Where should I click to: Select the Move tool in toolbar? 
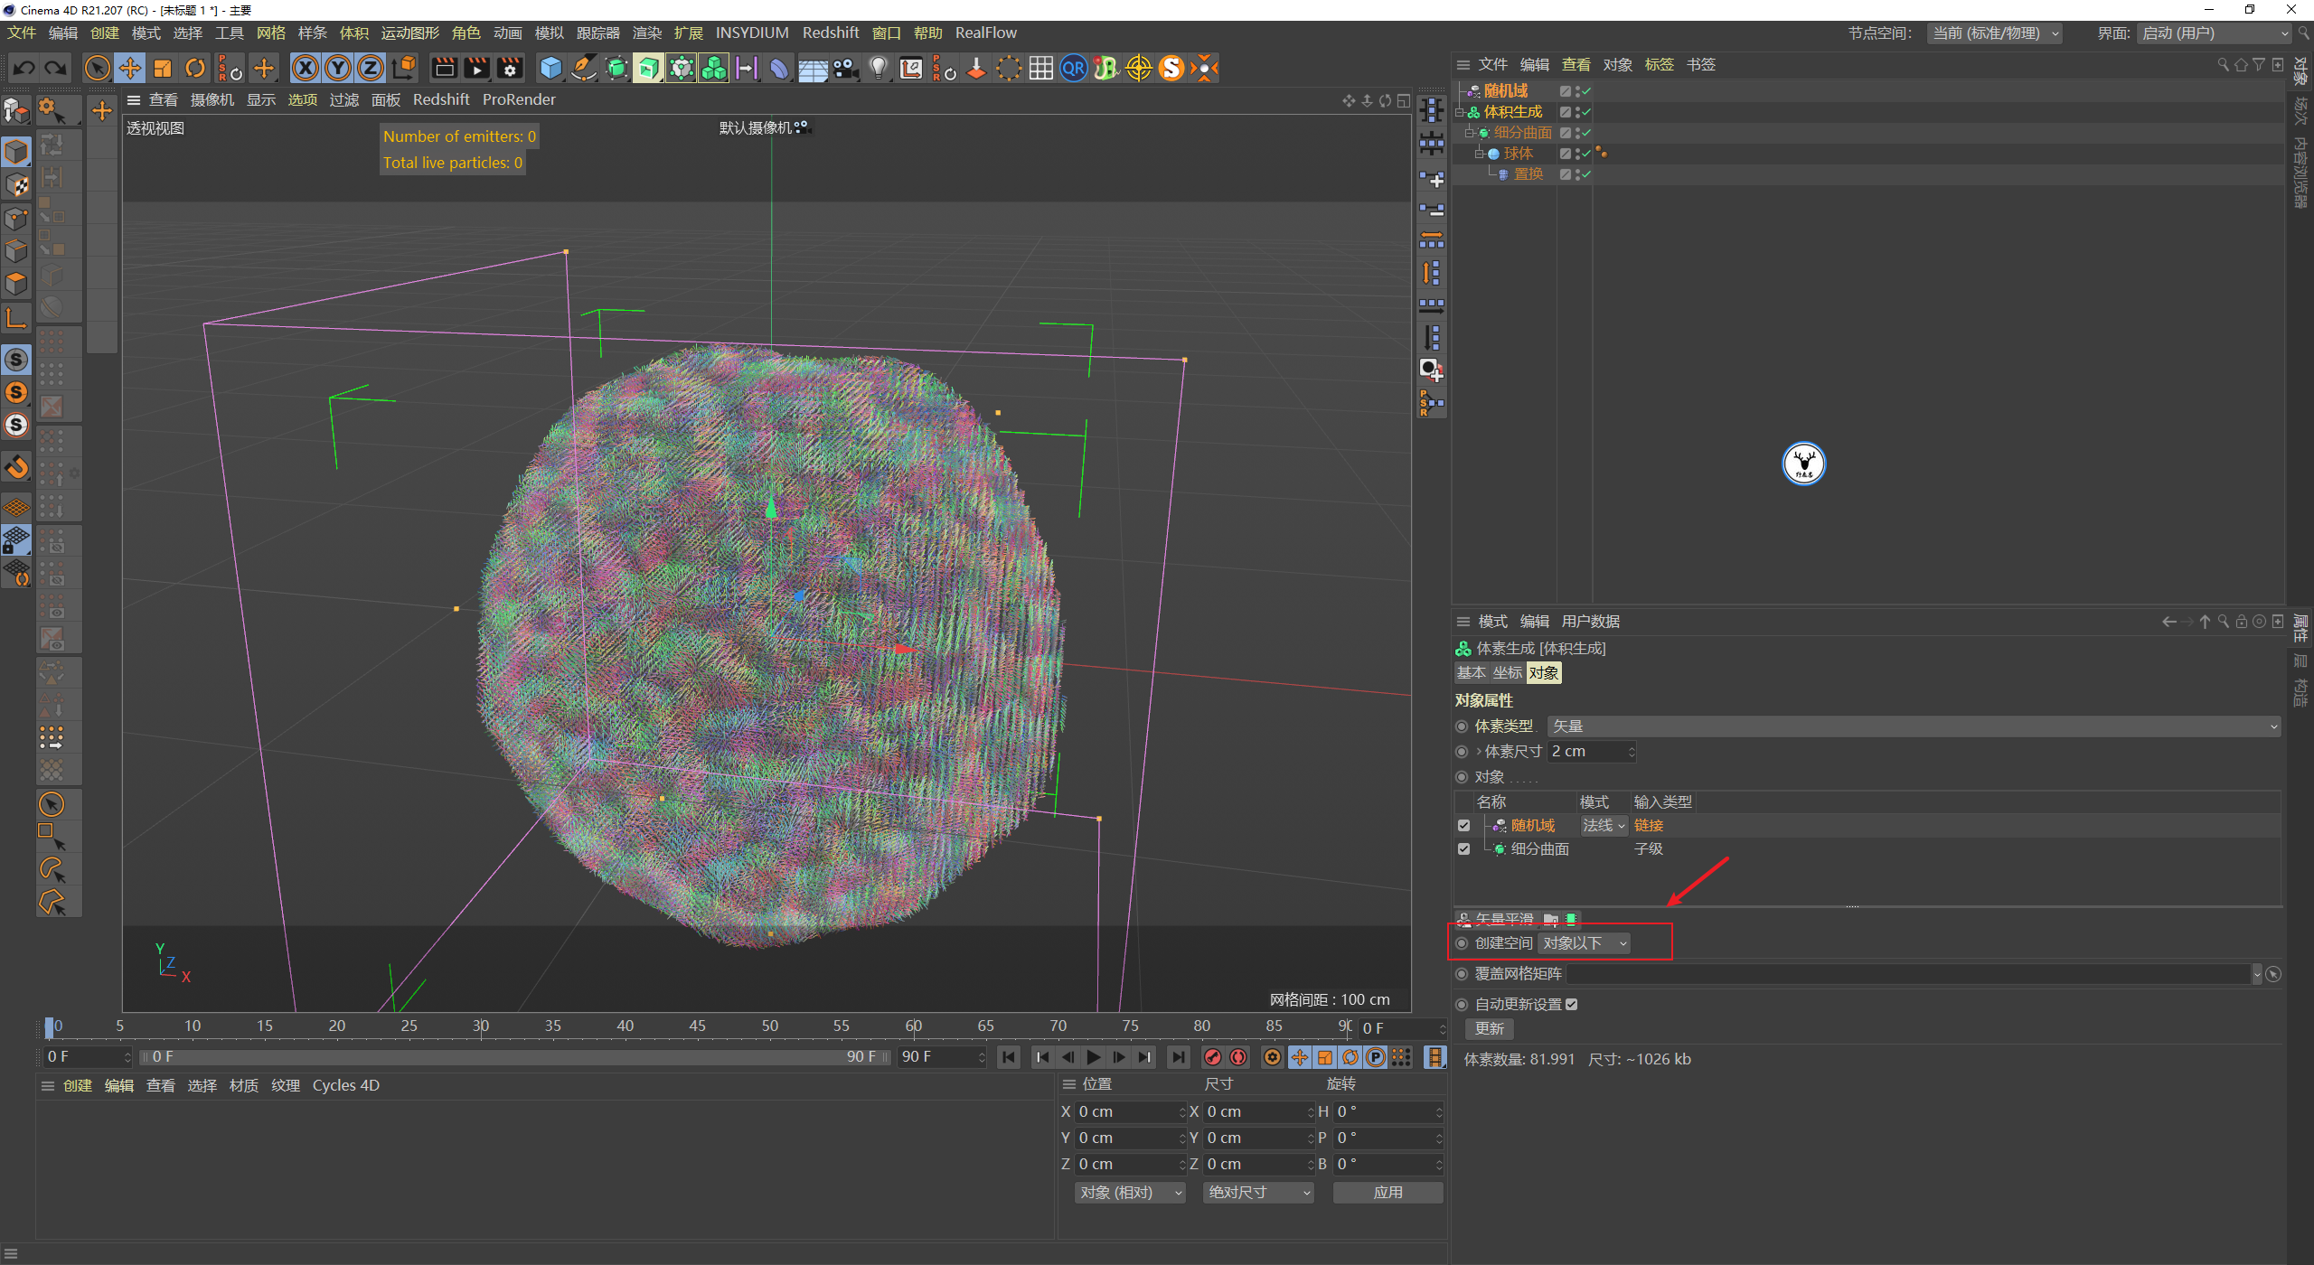pos(130,68)
